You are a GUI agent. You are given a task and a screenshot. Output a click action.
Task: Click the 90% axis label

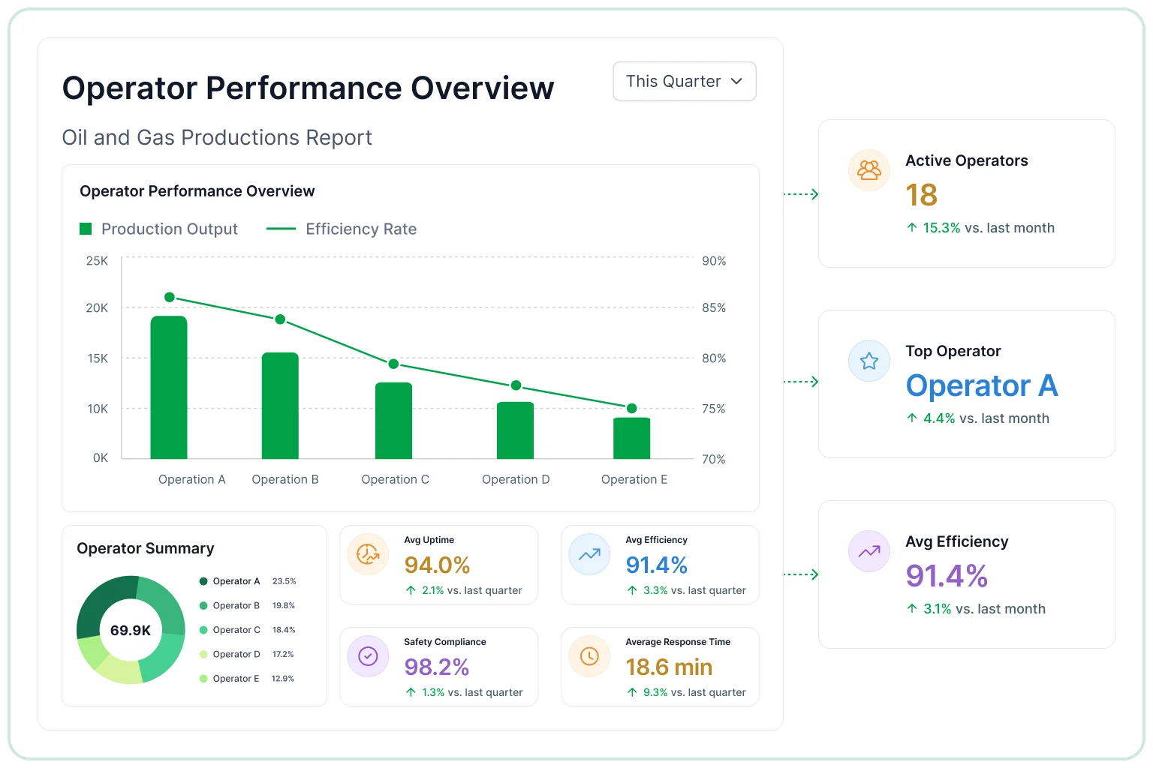714,261
